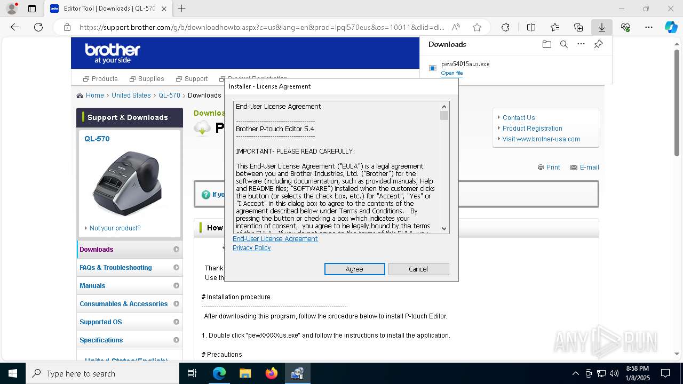The height and width of the screenshot is (384, 683).
Task: Open Manuals sidebar item
Action: 130,286
